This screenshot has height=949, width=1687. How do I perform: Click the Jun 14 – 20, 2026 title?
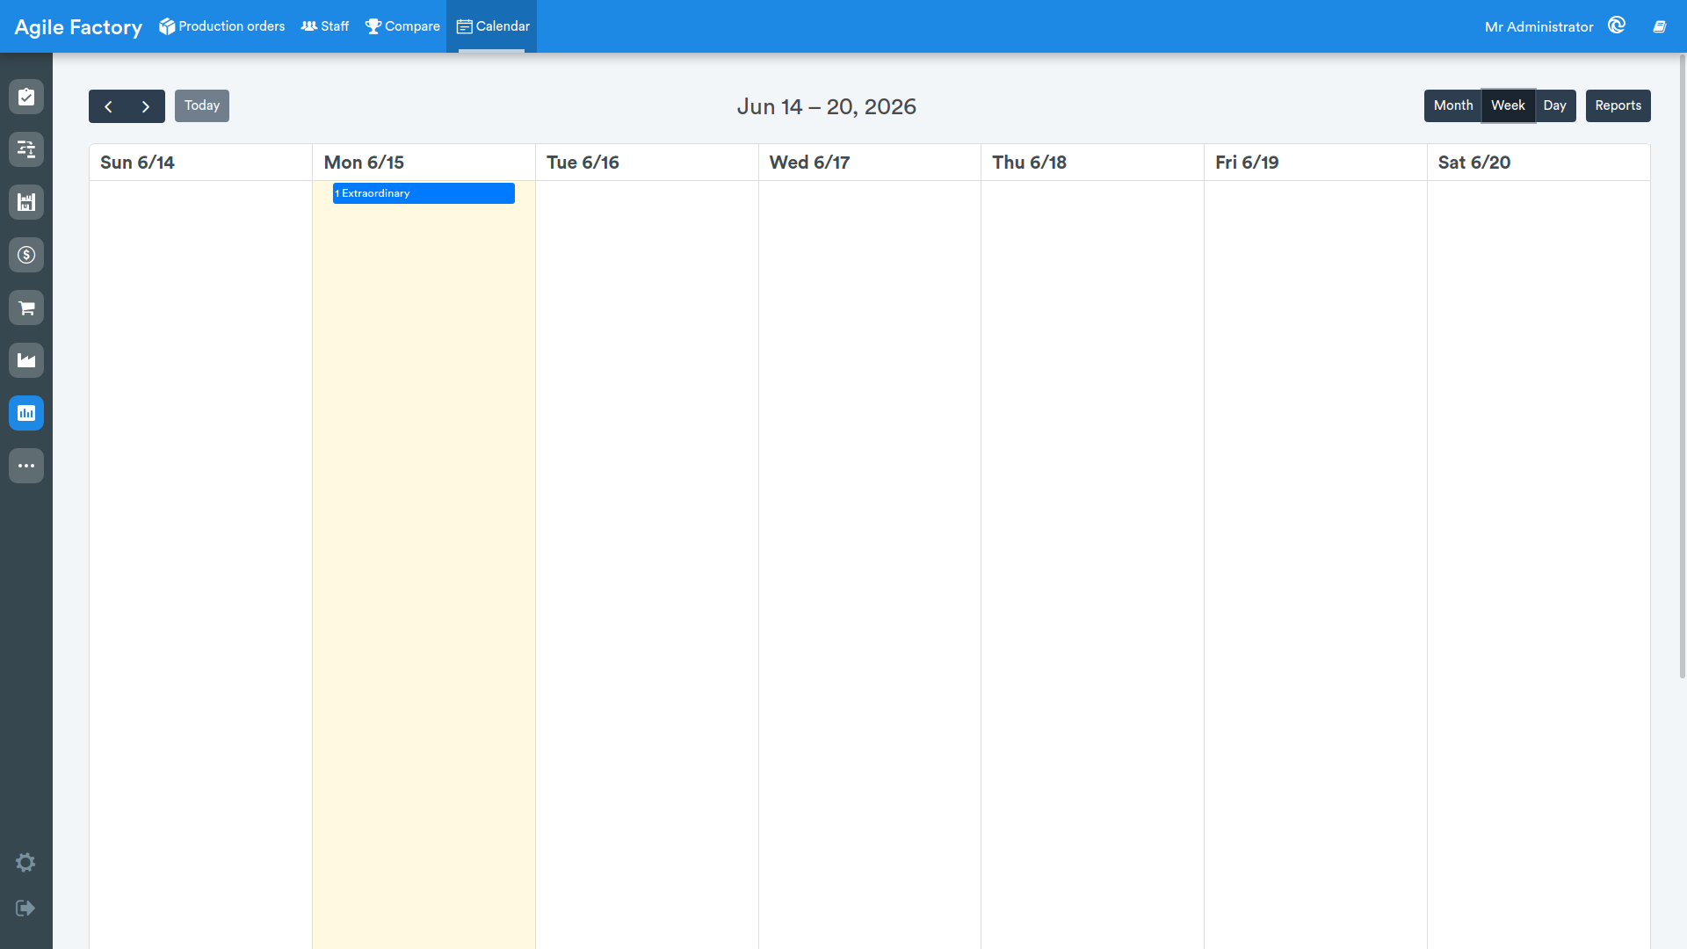click(x=826, y=106)
